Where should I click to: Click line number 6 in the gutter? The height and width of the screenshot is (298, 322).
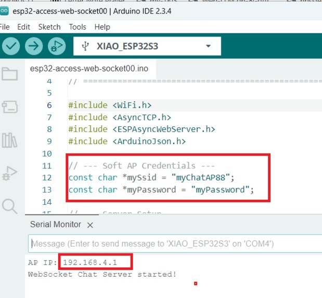[49, 106]
